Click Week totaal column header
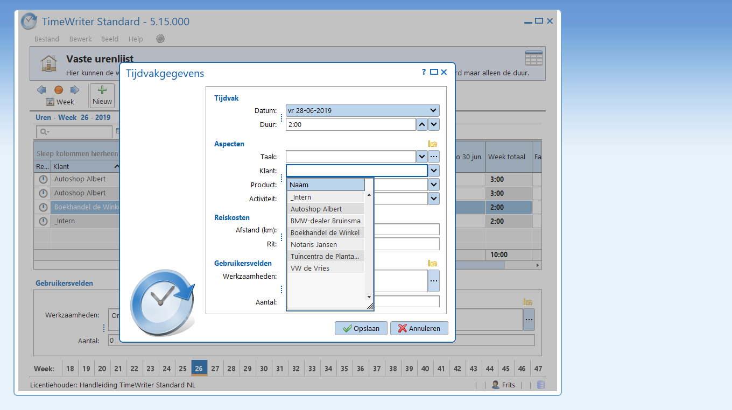This screenshot has width=732, height=410. click(509, 157)
